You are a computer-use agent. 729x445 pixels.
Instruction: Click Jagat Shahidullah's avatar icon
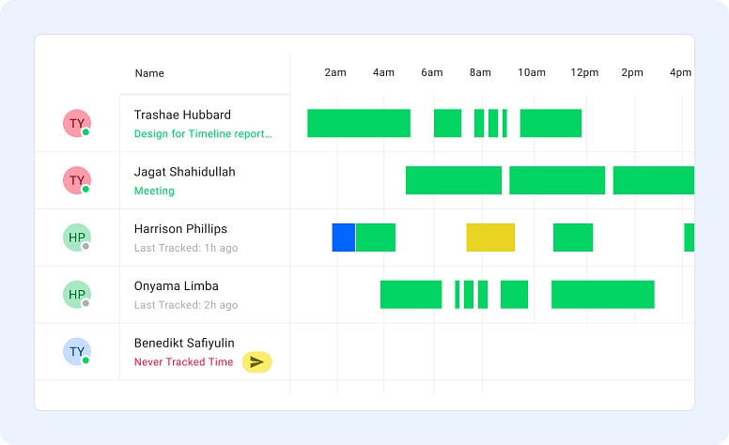pyautogui.click(x=77, y=180)
